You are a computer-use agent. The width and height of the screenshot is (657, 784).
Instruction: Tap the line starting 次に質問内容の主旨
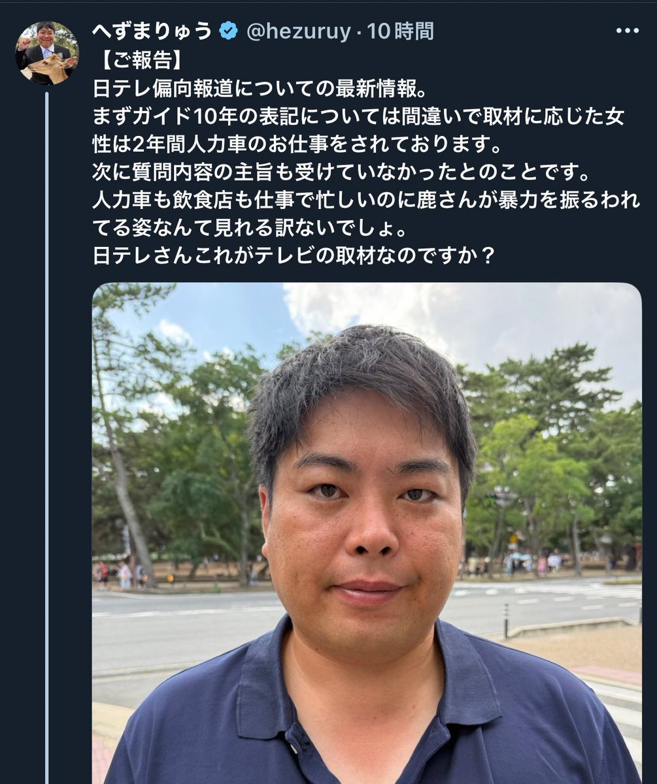pos(342,172)
